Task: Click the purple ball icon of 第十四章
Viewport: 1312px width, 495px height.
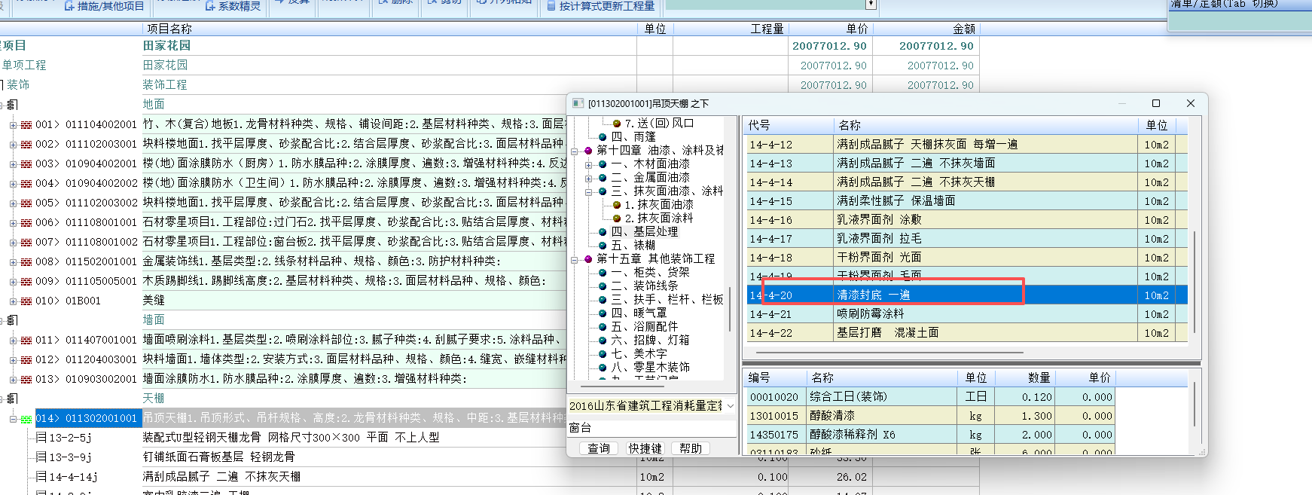Action: (588, 151)
